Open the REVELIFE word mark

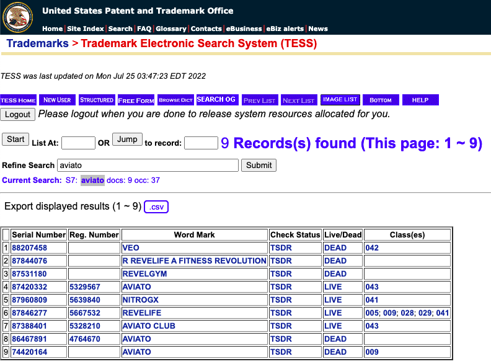[142, 313]
